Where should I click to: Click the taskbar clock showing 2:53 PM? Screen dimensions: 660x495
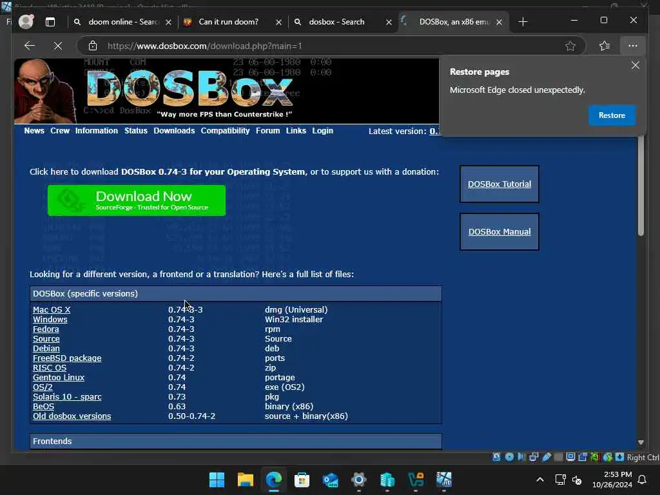[612, 480]
